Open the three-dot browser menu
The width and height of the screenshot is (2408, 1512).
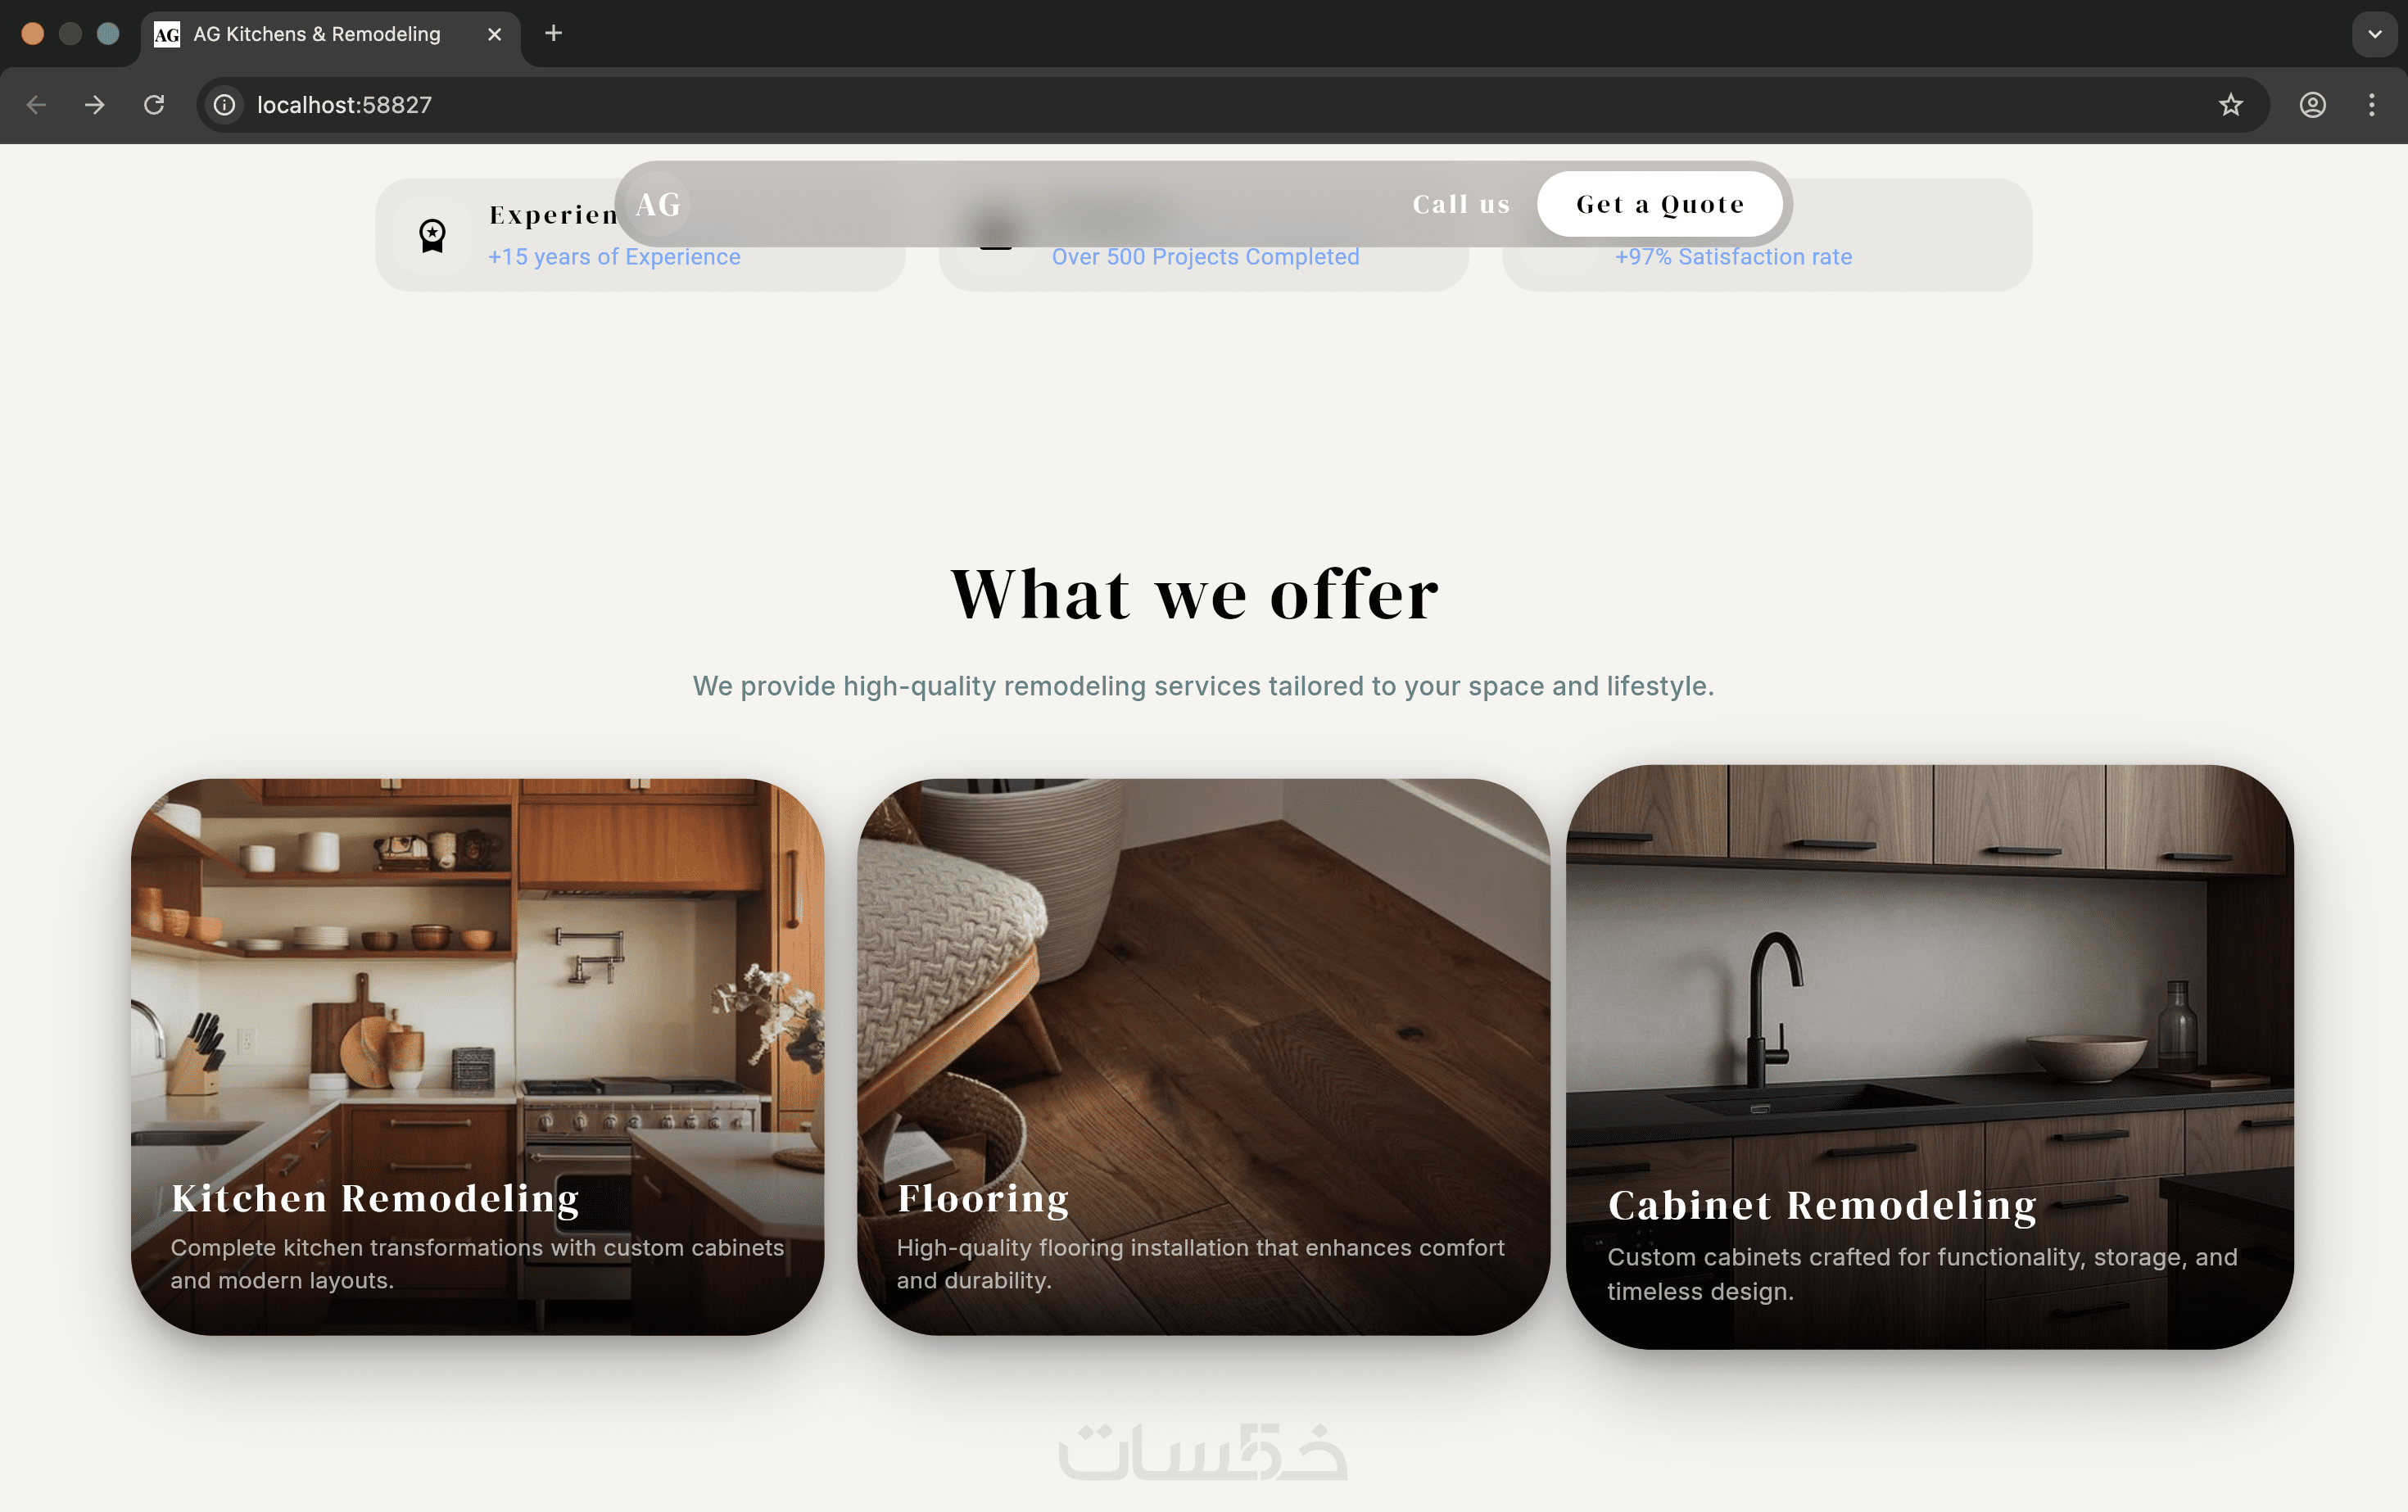click(x=2371, y=105)
